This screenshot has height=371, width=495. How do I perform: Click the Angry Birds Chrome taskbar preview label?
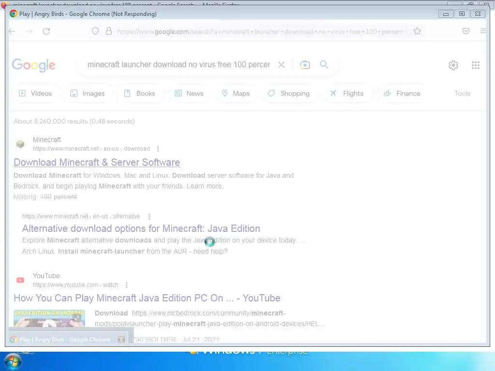click(x=65, y=340)
